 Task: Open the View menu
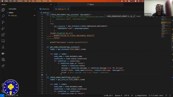[26, 1]
